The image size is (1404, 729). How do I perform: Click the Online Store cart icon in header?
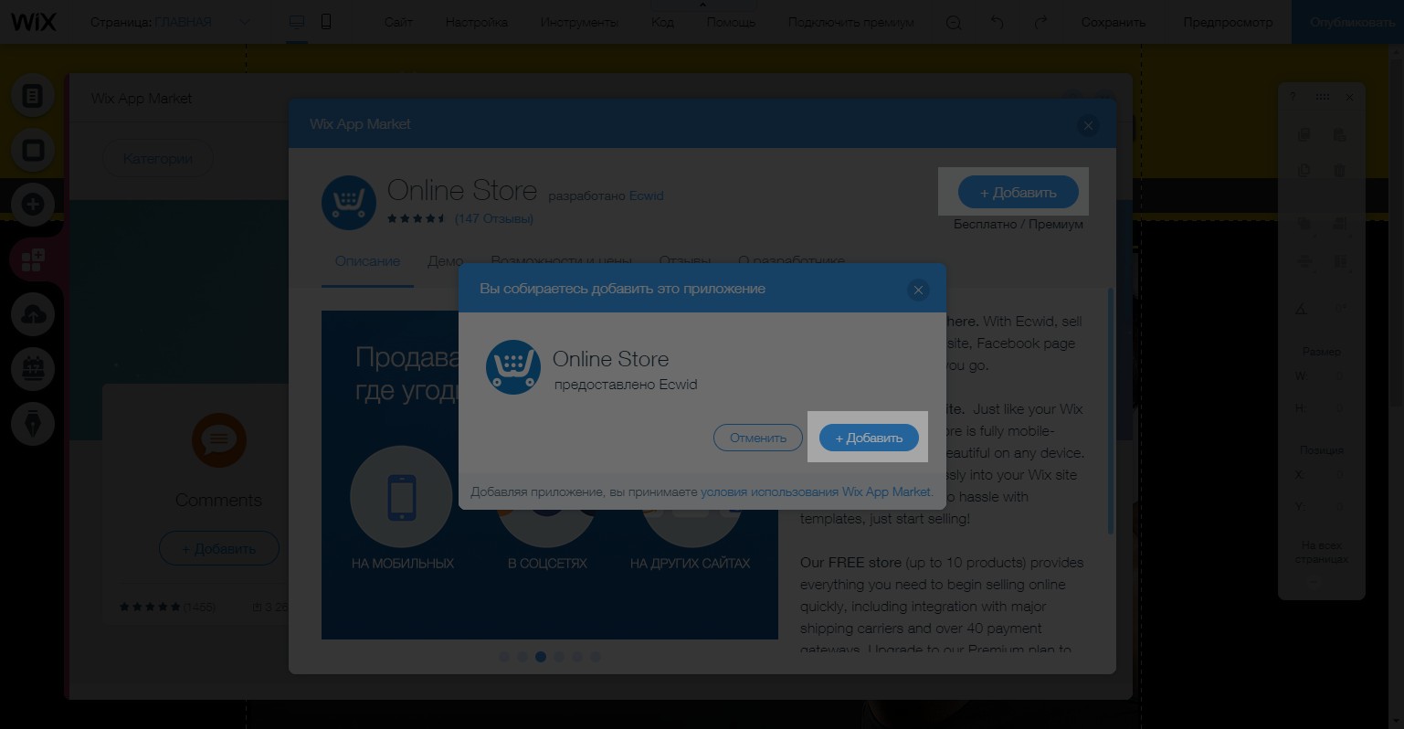(x=349, y=203)
